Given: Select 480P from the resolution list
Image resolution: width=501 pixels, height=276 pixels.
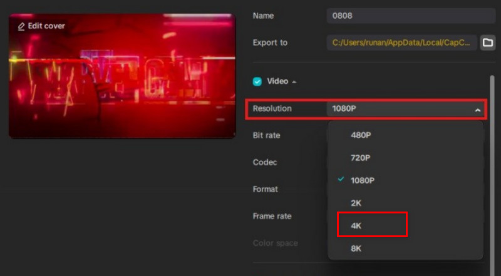Looking at the screenshot, I should pyautogui.click(x=360, y=135).
